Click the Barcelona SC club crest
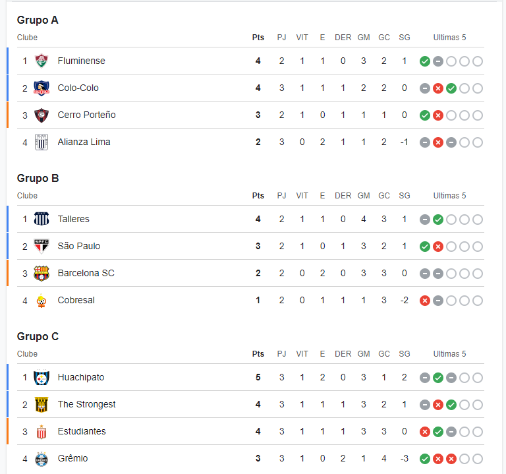This screenshot has width=506, height=474. tap(42, 274)
